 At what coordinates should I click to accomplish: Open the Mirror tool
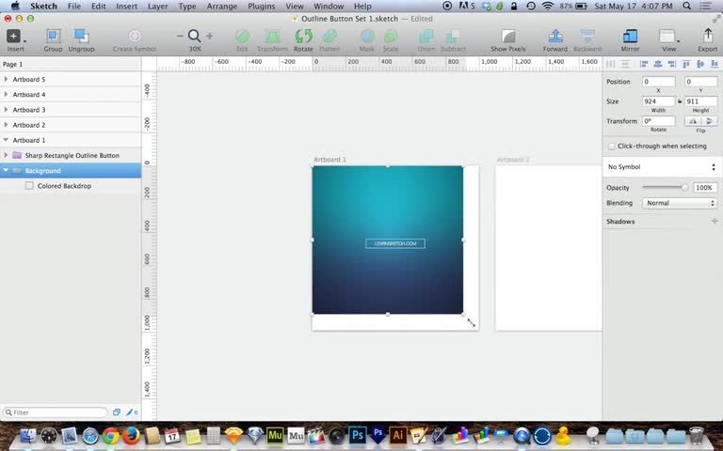(630, 36)
